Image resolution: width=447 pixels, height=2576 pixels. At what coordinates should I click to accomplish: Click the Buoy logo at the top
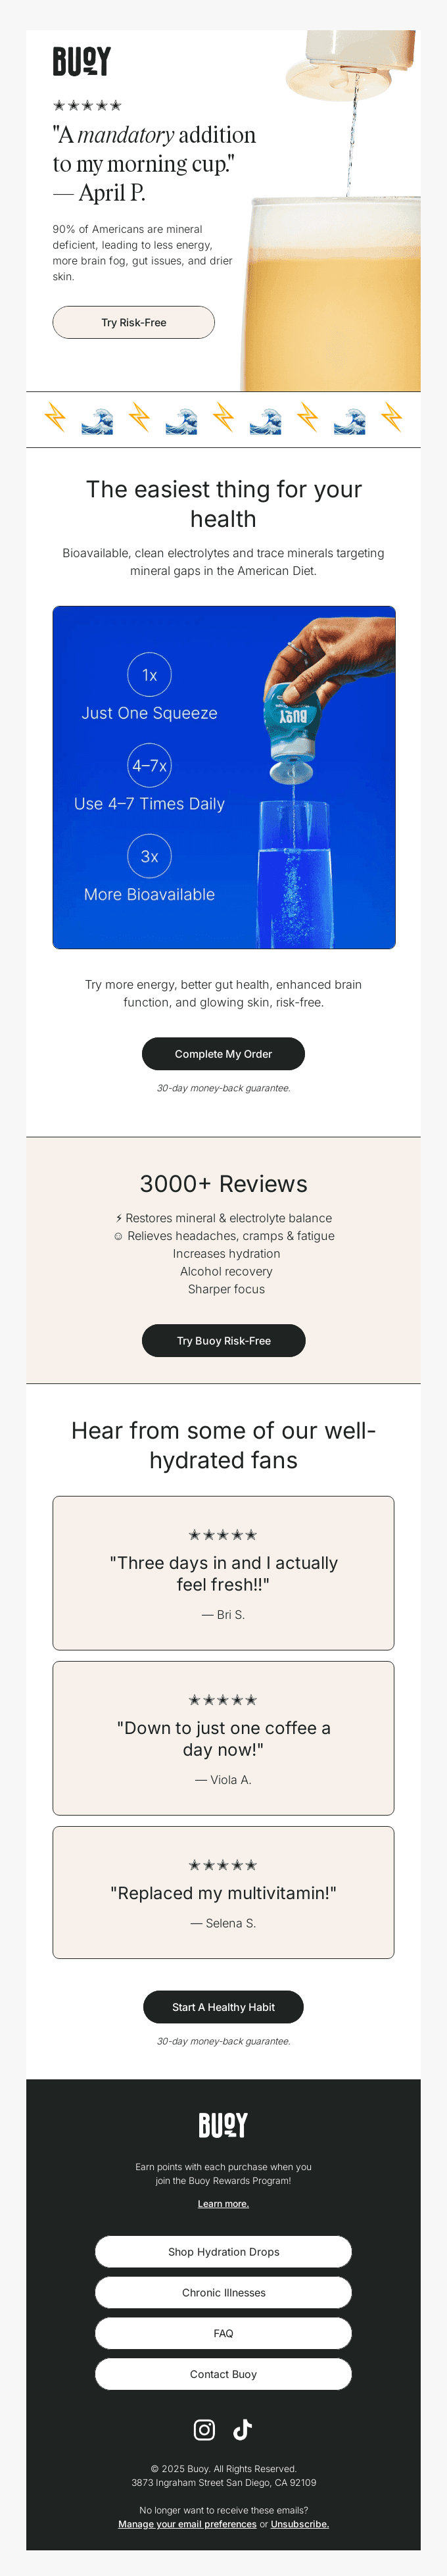point(81,62)
